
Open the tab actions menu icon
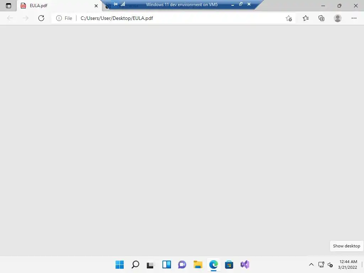pyautogui.click(x=9, y=6)
